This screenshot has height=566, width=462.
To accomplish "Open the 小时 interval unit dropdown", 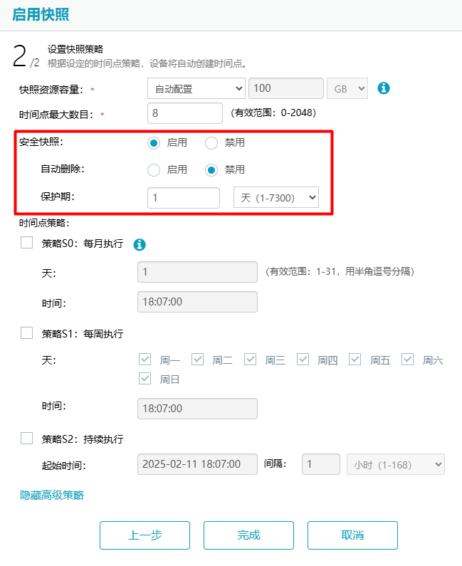I will (x=394, y=464).
